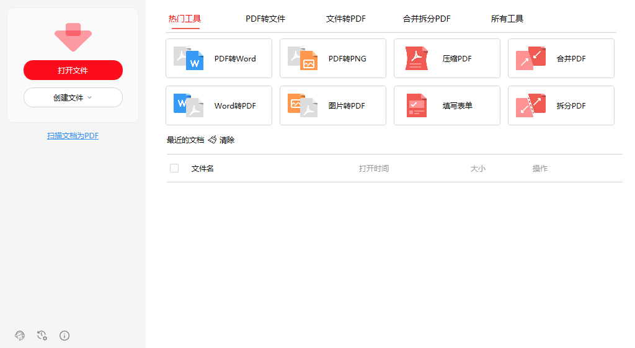This screenshot has width=635, height=348.
Task: Open the history settings icon in sidebar
Action: [42, 336]
